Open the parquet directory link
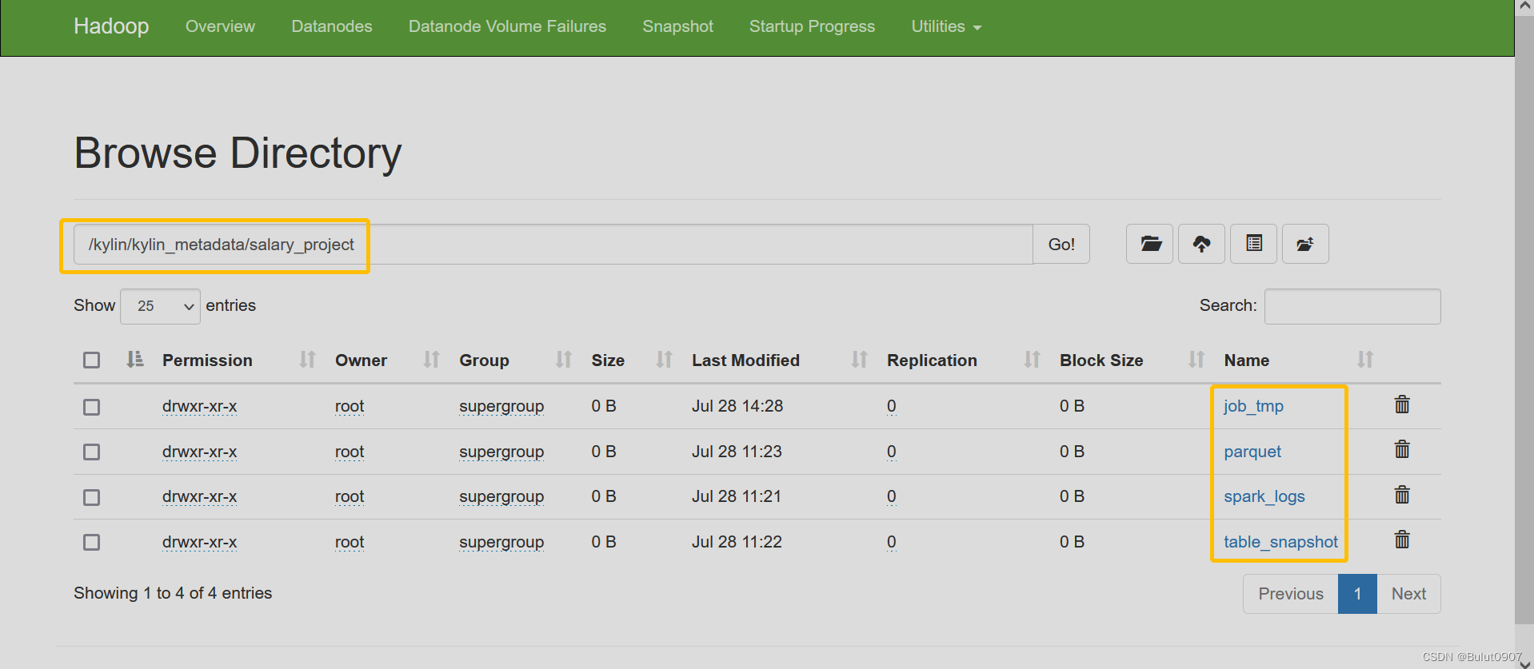This screenshot has height=669, width=1534. click(x=1252, y=452)
